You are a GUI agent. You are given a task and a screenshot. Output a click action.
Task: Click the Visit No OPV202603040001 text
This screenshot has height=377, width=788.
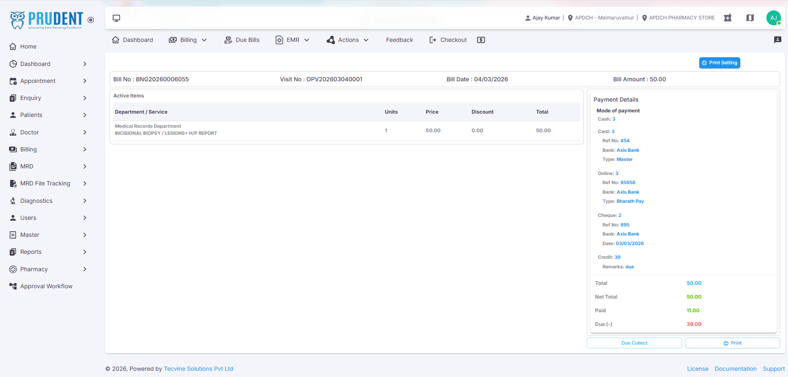click(321, 79)
